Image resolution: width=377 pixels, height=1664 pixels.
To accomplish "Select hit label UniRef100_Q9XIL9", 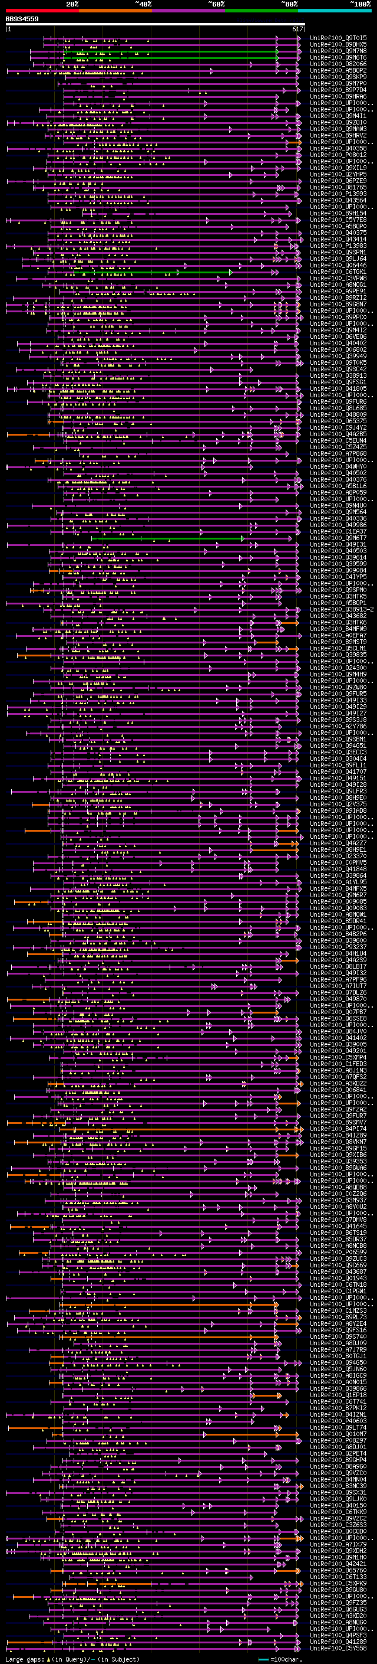I will tap(338, 168).
